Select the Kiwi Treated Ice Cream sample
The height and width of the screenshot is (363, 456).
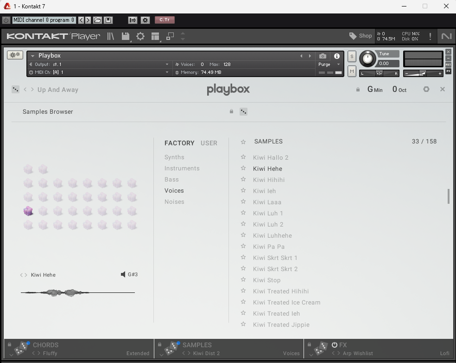point(287,302)
